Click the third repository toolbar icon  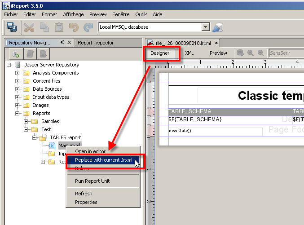[x=43, y=54]
